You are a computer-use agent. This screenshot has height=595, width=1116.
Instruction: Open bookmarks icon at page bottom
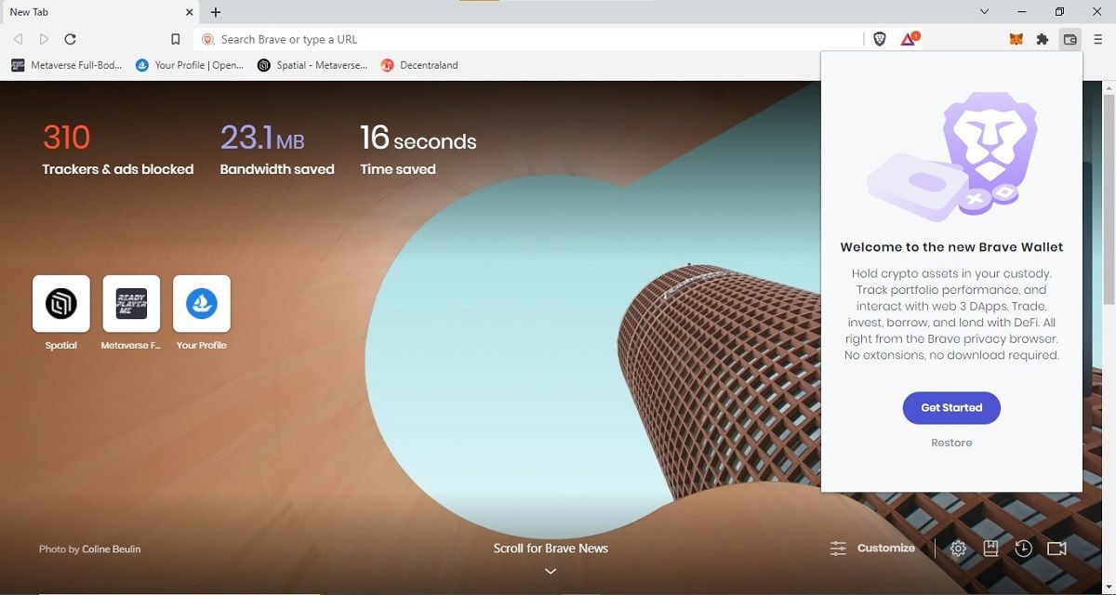[x=990, y=549]
